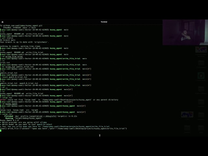The width and height of the screenshot is (208, 156).
Task: Click the 'Your branch is up to date' line
Action: [24, 42]
